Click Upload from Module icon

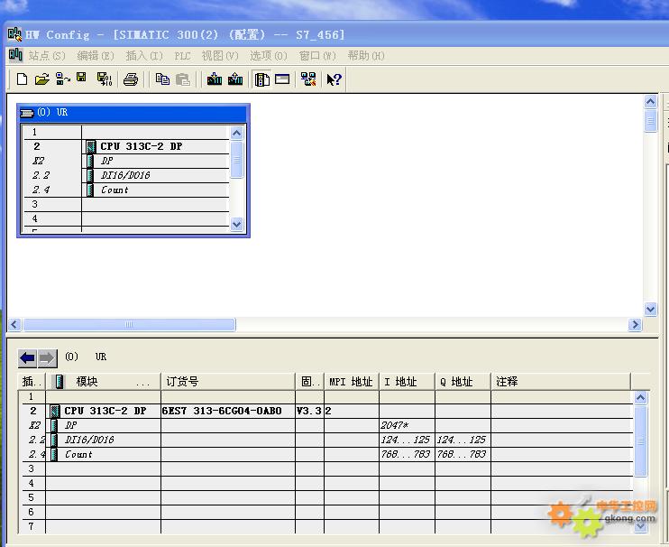[x=235, y=79]
